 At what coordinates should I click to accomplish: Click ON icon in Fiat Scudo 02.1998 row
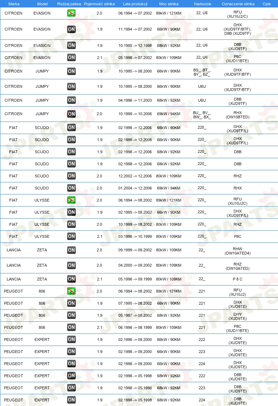pyautogui.click(x=71, y=164)
